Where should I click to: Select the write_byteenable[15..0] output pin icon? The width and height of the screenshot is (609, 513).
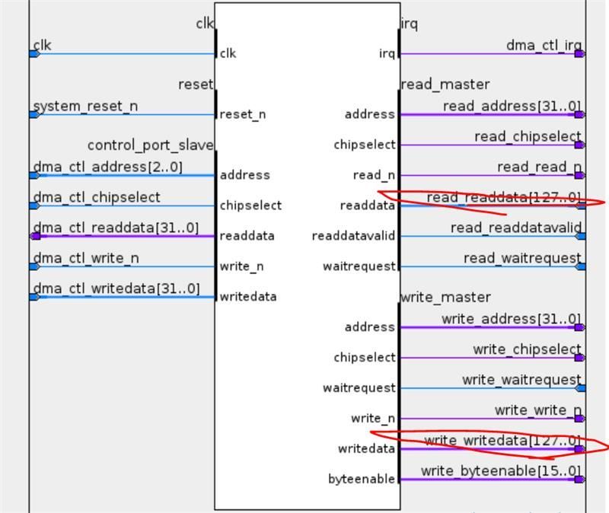click(x=580, y=480)
